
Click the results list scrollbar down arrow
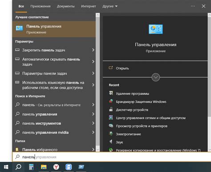coord(98,150)
